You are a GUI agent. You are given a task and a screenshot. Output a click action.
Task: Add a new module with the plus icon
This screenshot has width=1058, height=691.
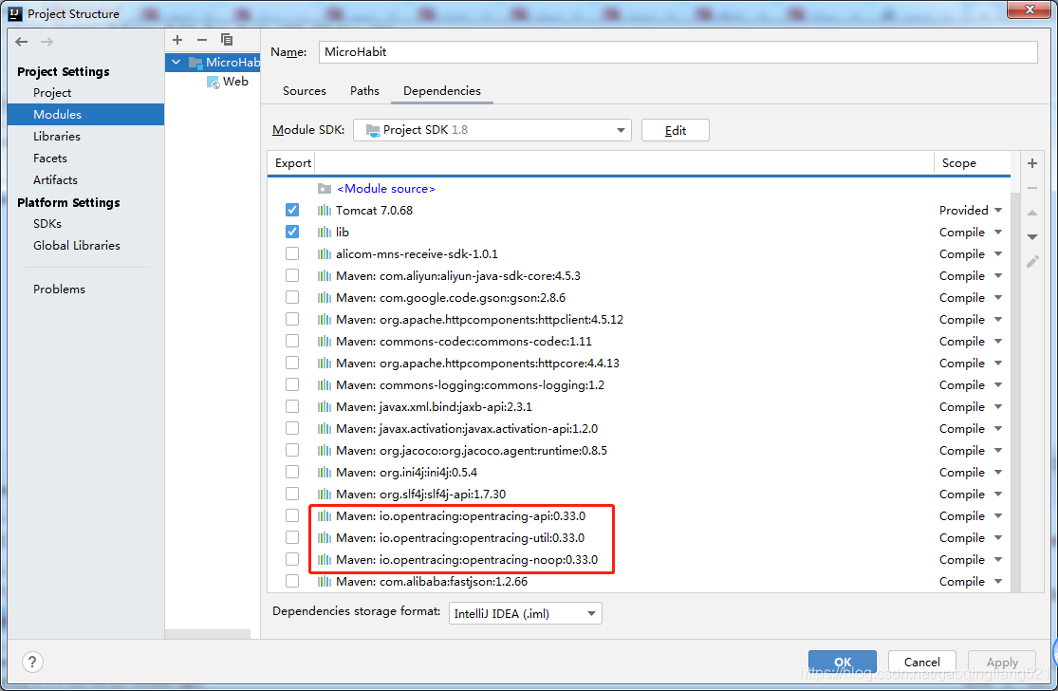tap(176, 40)
